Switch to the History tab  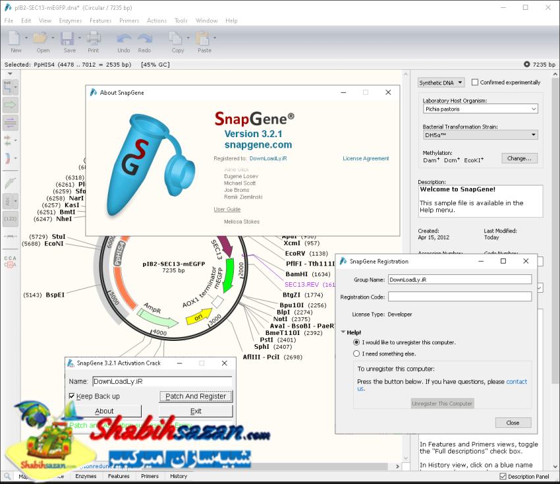[179, 476]
